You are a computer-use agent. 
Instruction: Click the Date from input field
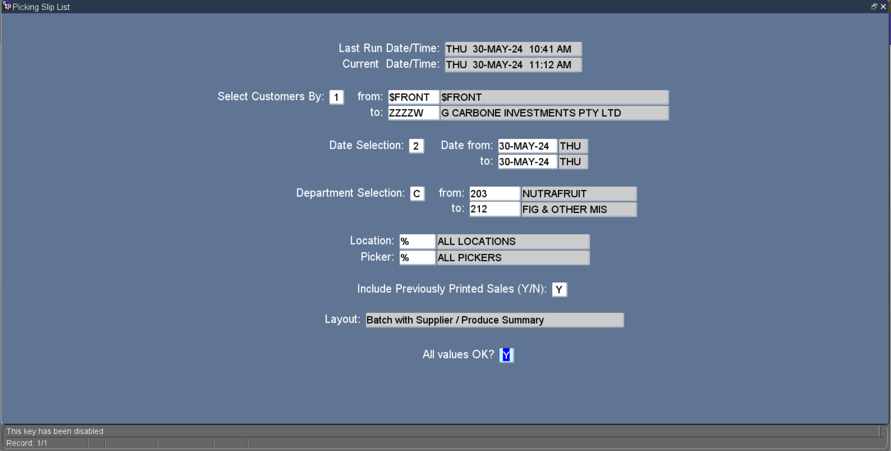tap(527, 146)
